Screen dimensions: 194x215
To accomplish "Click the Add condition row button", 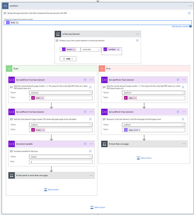I will click(x=68, y=59).
